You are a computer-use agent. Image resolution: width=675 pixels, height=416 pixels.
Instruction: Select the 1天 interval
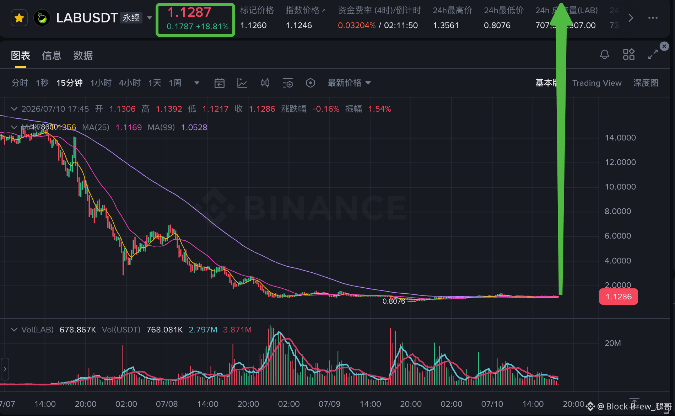tap(155, 83)
